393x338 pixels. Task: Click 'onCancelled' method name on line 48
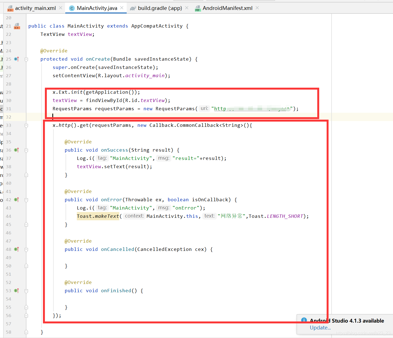[118, 249]
